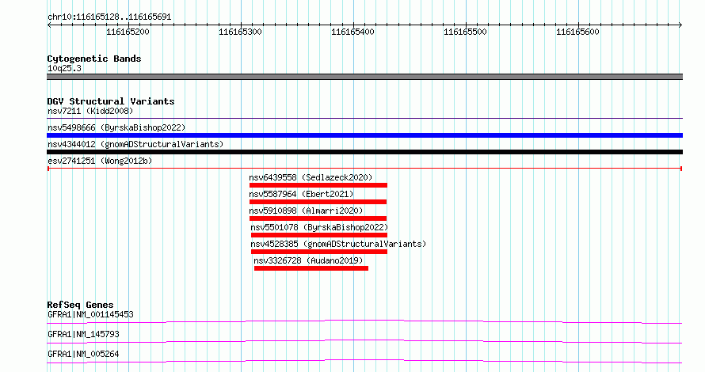Open nsv3326728 (Audano2019) variant label
Viewport: 705px width, 372px height.
[x=308, y=260]
